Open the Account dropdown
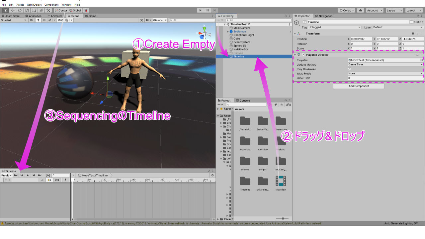 (x=374, y=10)
